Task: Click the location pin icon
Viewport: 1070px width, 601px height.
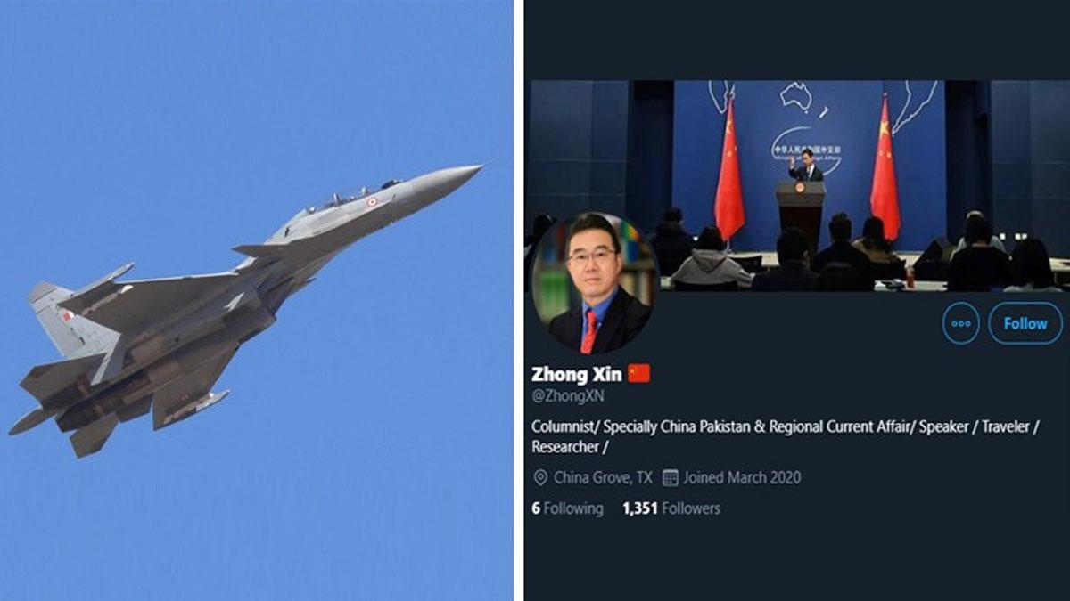Action: pos(539,478)
